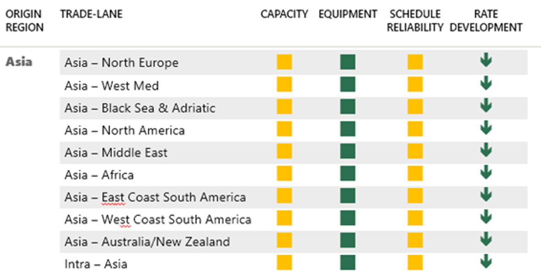Click the CAPACITY column header
Screen dimensions: 541x274
point(284,14)
